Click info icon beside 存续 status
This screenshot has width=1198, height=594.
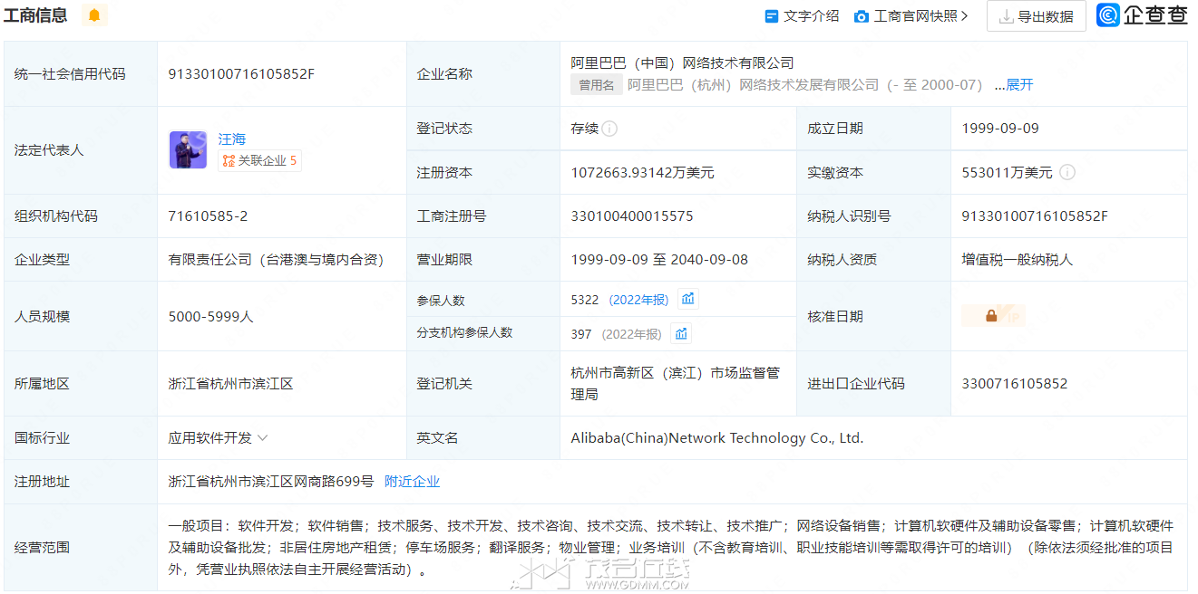coord(609,129)
